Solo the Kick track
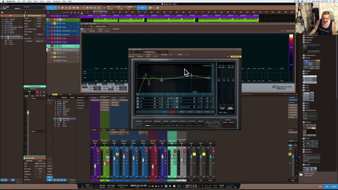338x190 pixels. pyautogui.click(x=55, y=23)
